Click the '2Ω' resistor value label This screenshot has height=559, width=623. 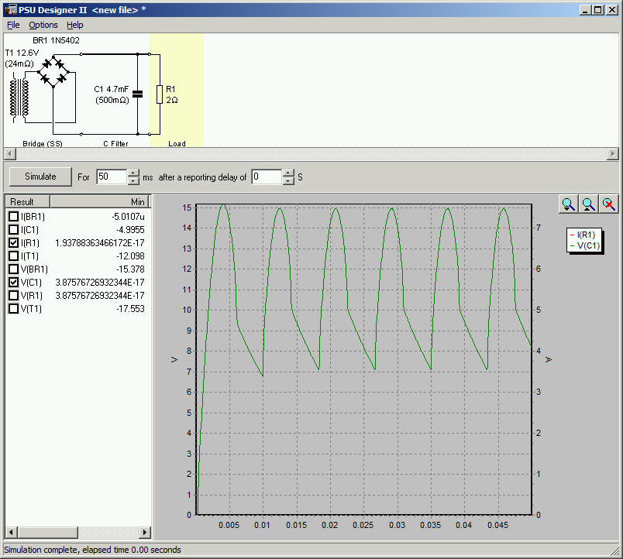[172, 100]
